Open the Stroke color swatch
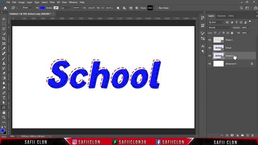This screenshot has height=145, width=258. (x=56, y=8)
